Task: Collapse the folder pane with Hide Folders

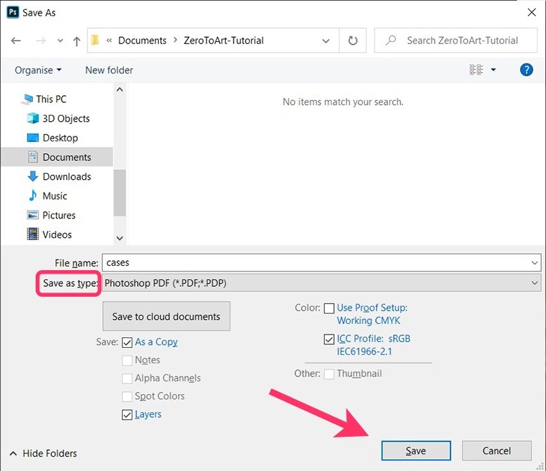Action: (x=43, y=454)
